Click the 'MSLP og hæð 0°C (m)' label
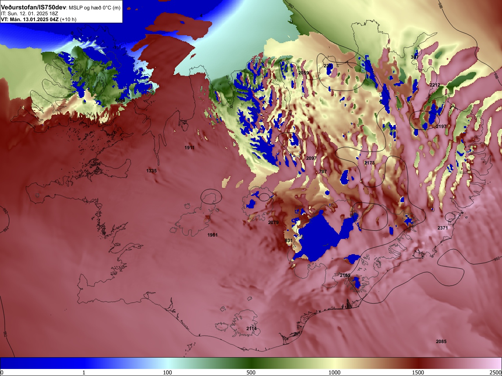Screen dimensions: 502x376 [x=95, y=8]
